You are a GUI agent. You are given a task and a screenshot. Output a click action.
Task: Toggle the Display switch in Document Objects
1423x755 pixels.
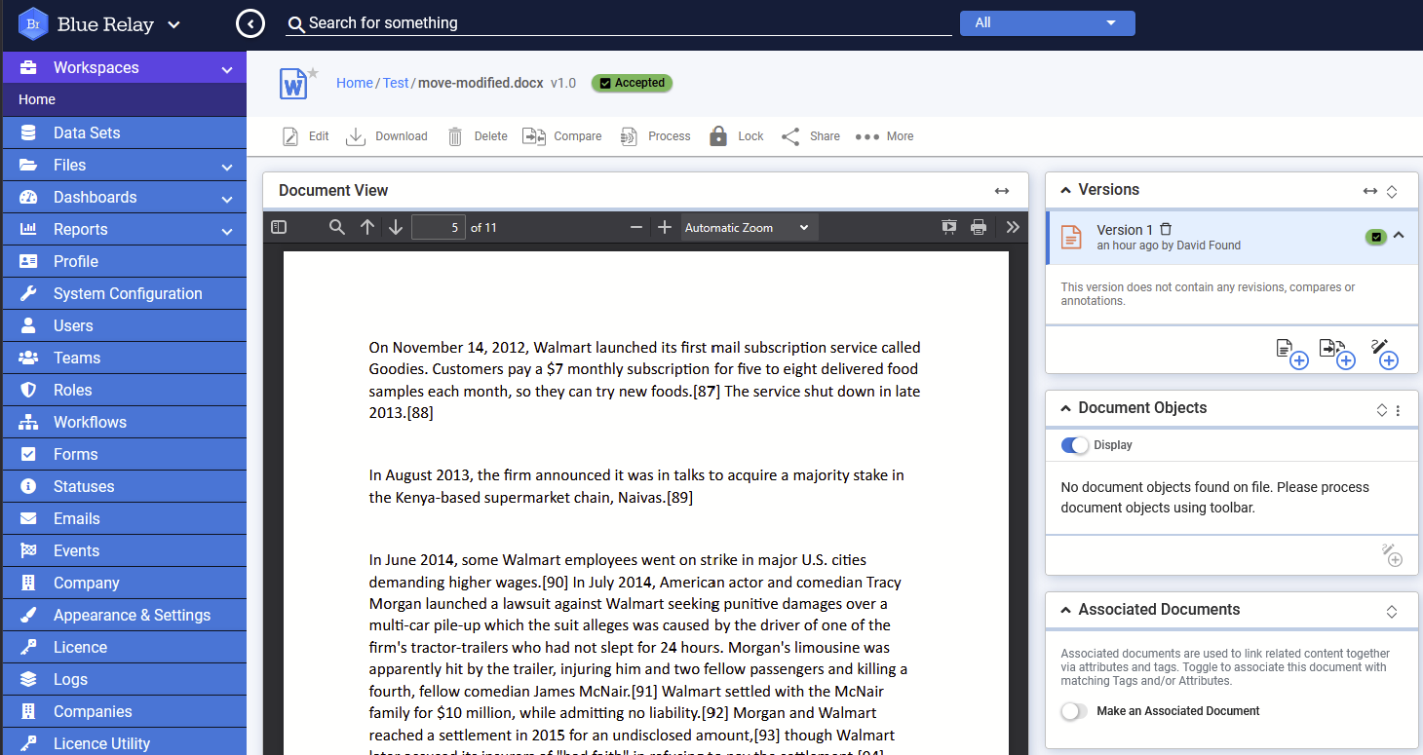tap(1074, 445)
